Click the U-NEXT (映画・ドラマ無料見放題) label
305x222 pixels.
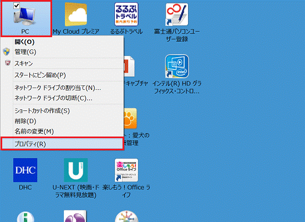(x=75, y=191)
